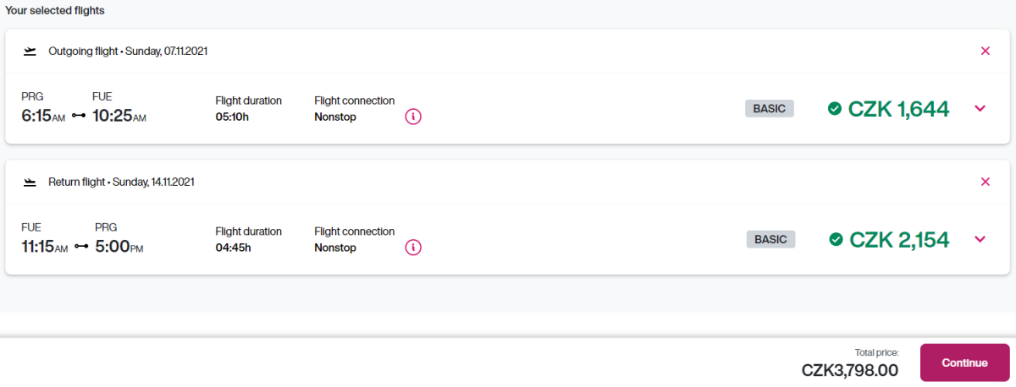Click the Outgoing flight Sunday 07.11.2021 header
This screenshot has width=1016, height=387.
point(128,51)
